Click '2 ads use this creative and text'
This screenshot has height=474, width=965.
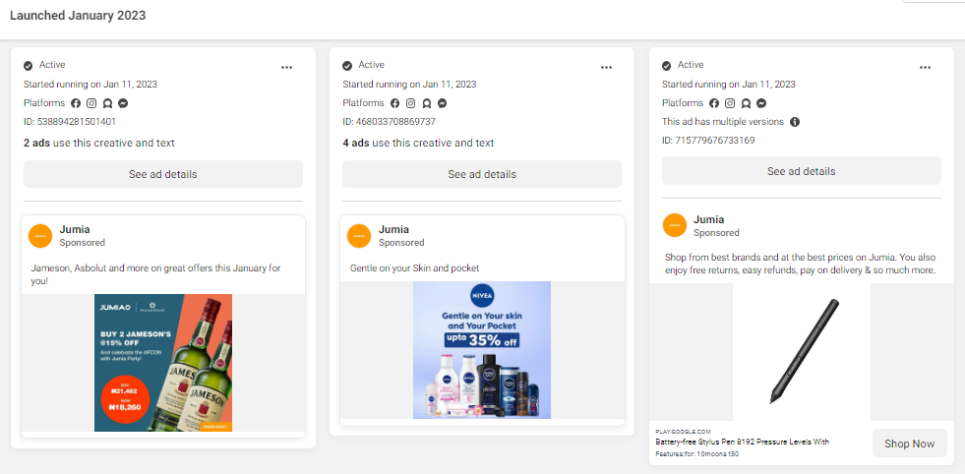99,144
